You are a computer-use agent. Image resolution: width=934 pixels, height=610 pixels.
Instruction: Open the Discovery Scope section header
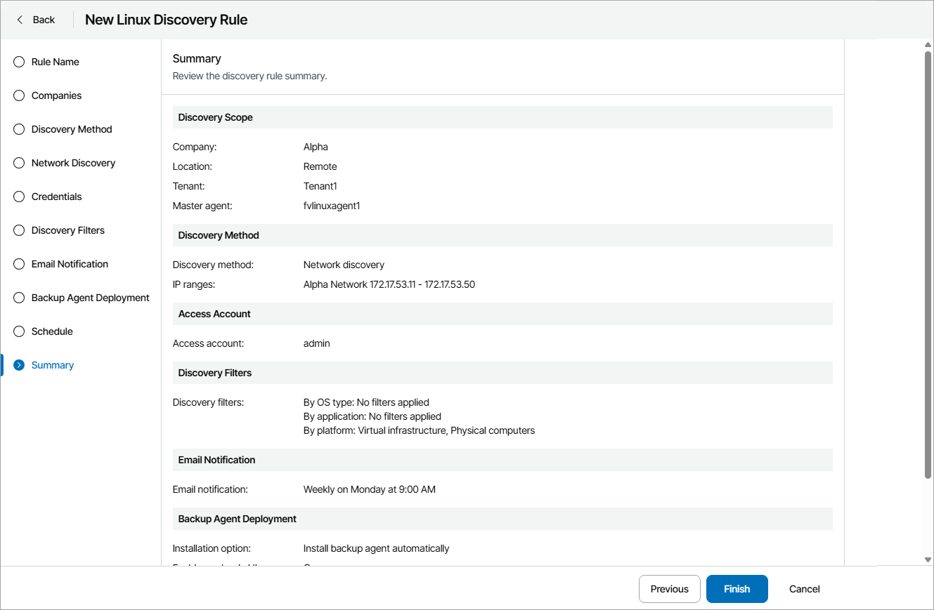tap(215, 117)
